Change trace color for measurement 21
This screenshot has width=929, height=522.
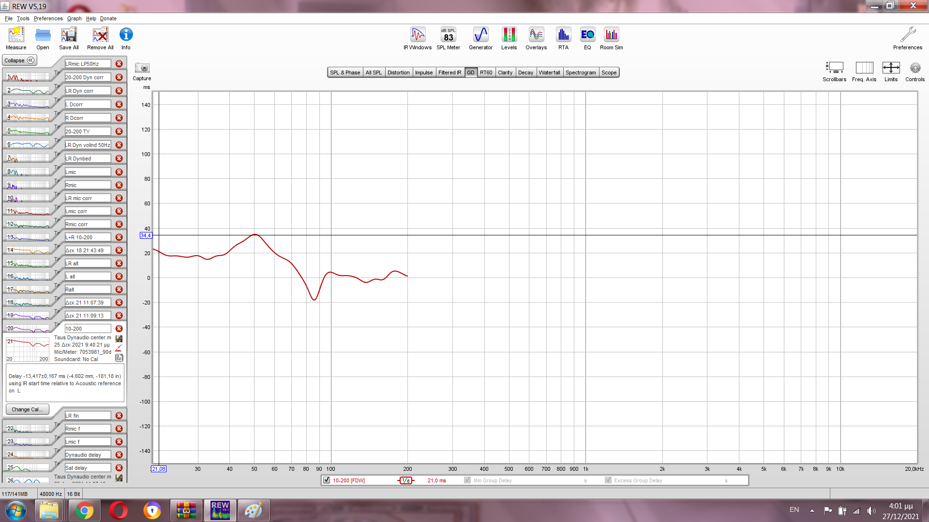(x=119, y=348)
